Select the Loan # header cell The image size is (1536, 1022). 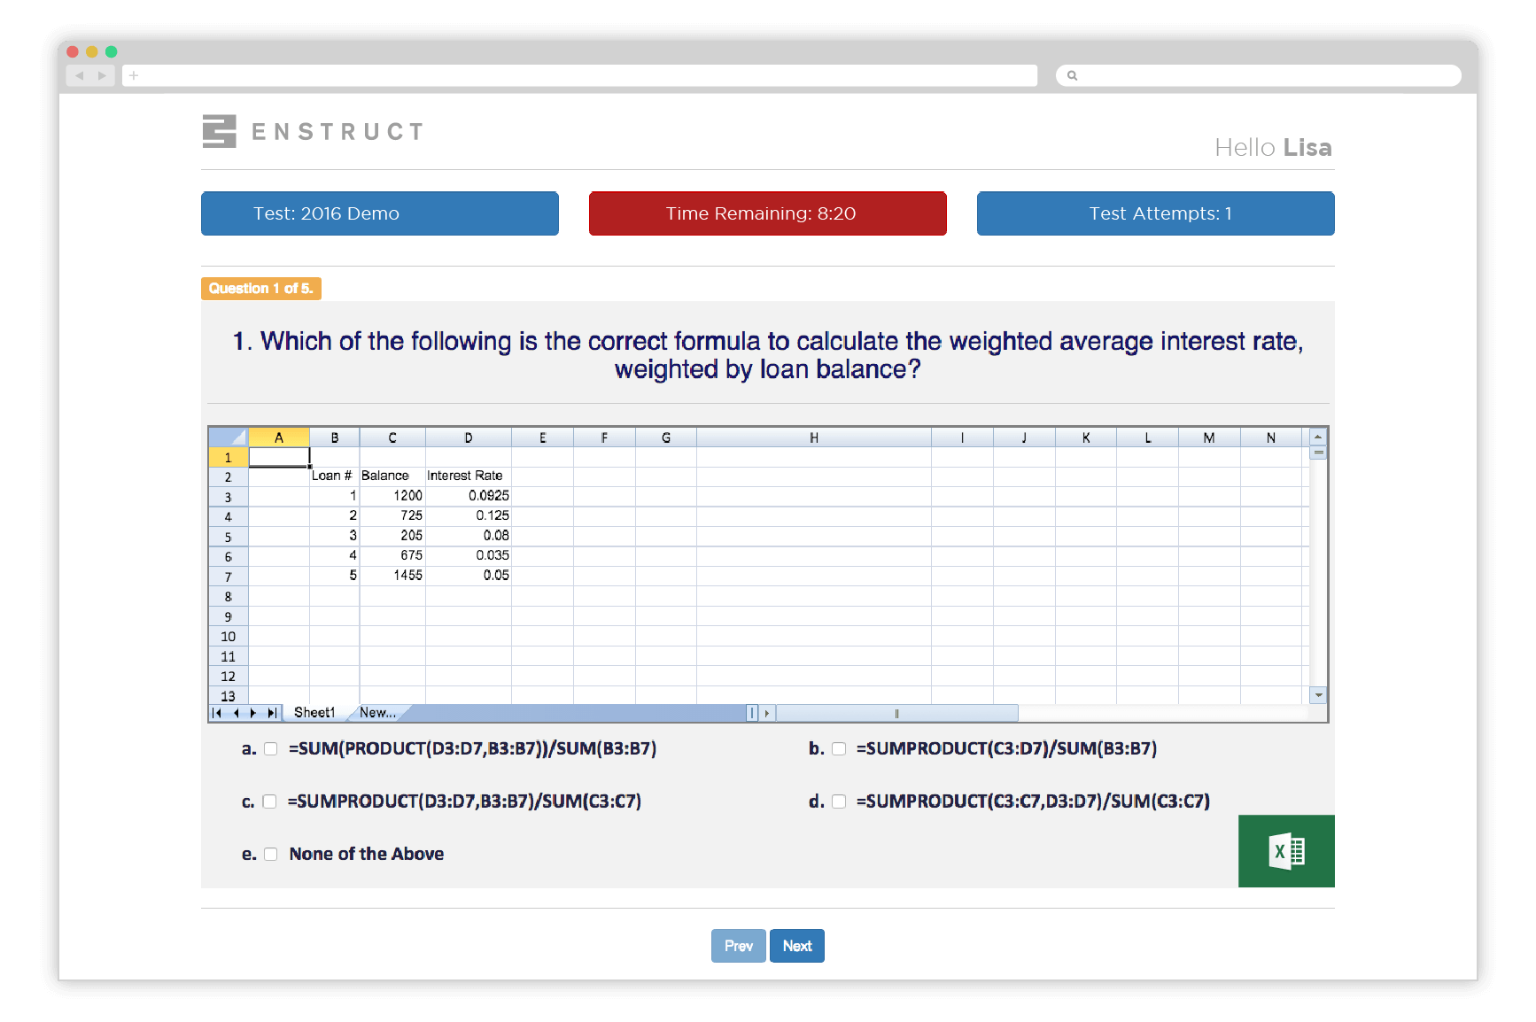point(334,476)
